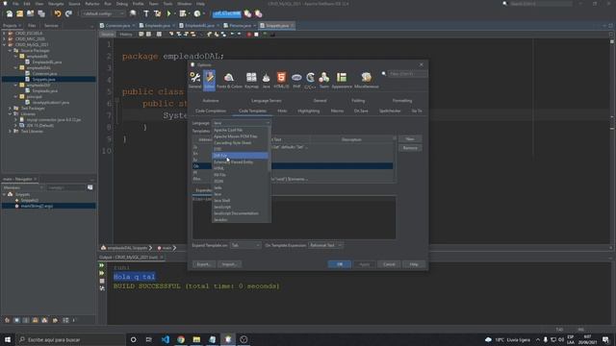Click the New File toolbar icon
Viewport: 616px width, 346px height.
[9, 13]
